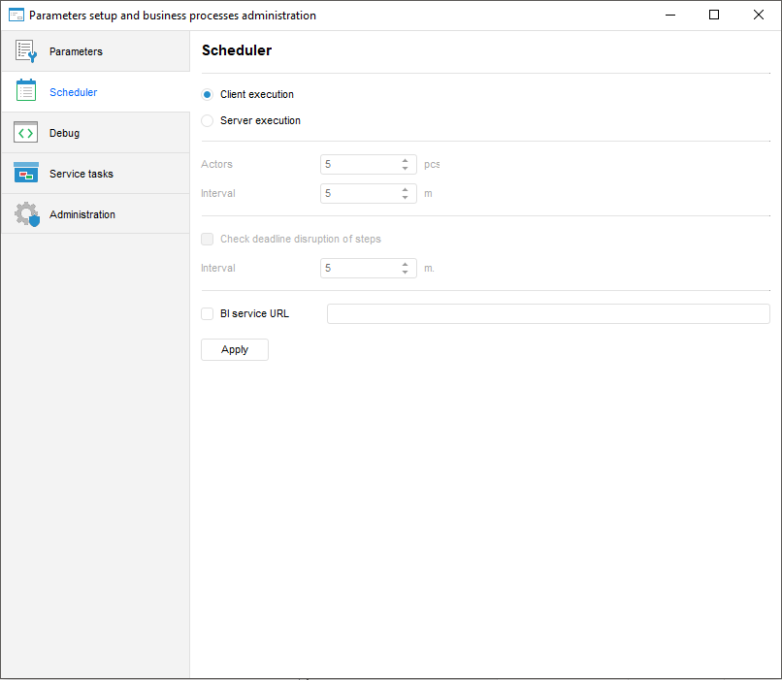Increase scheduler Interval in m spinner
782x680 pixels.
click(x=405, y=189)
